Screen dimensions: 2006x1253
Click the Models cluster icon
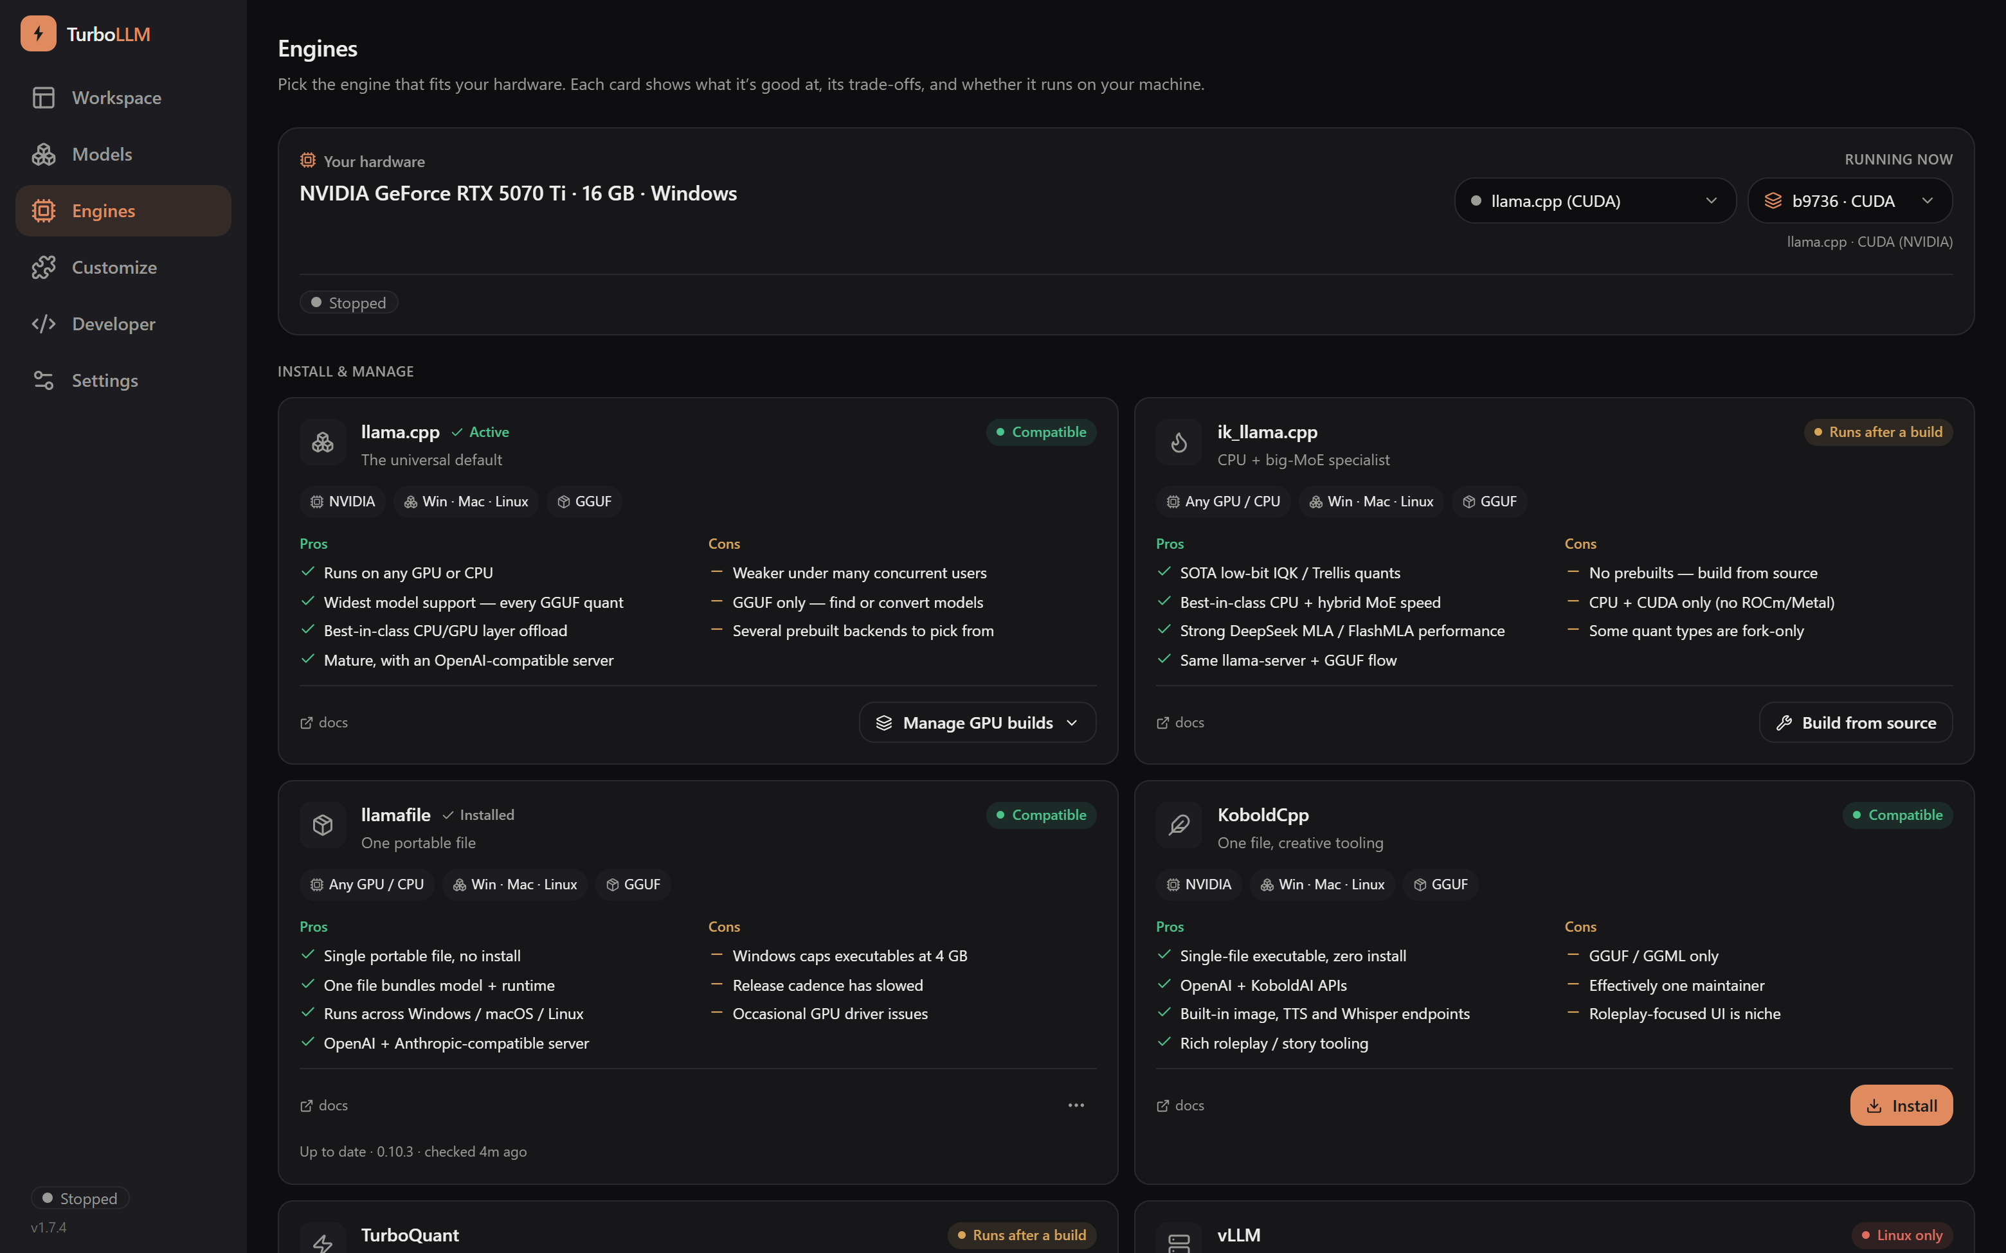44,154
